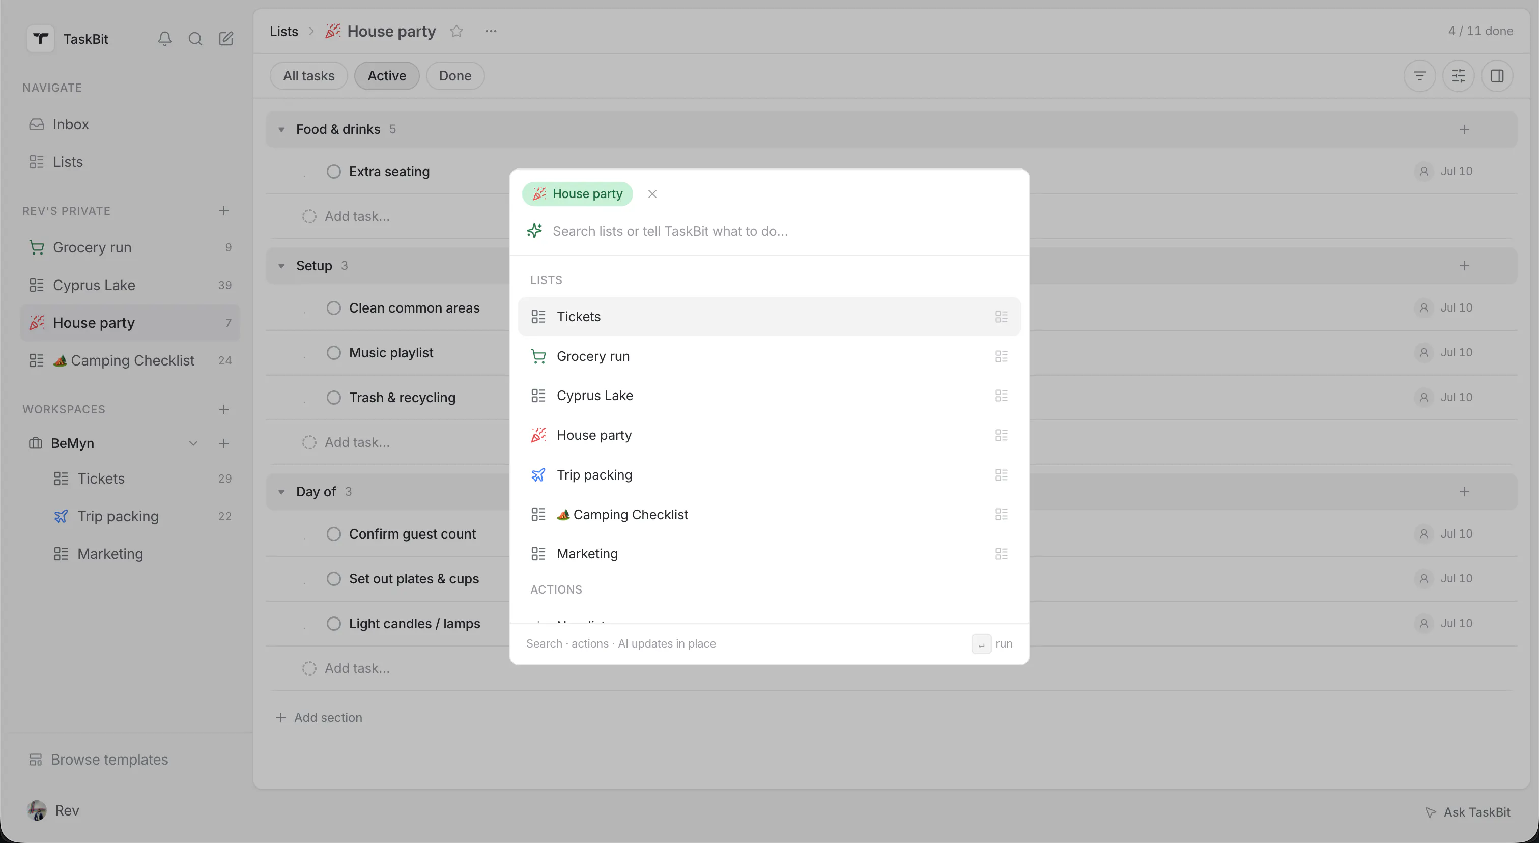Open Camping Checklist in the sidebar
This screenshot has width=1539, height=843.
[x=130, y=360]
